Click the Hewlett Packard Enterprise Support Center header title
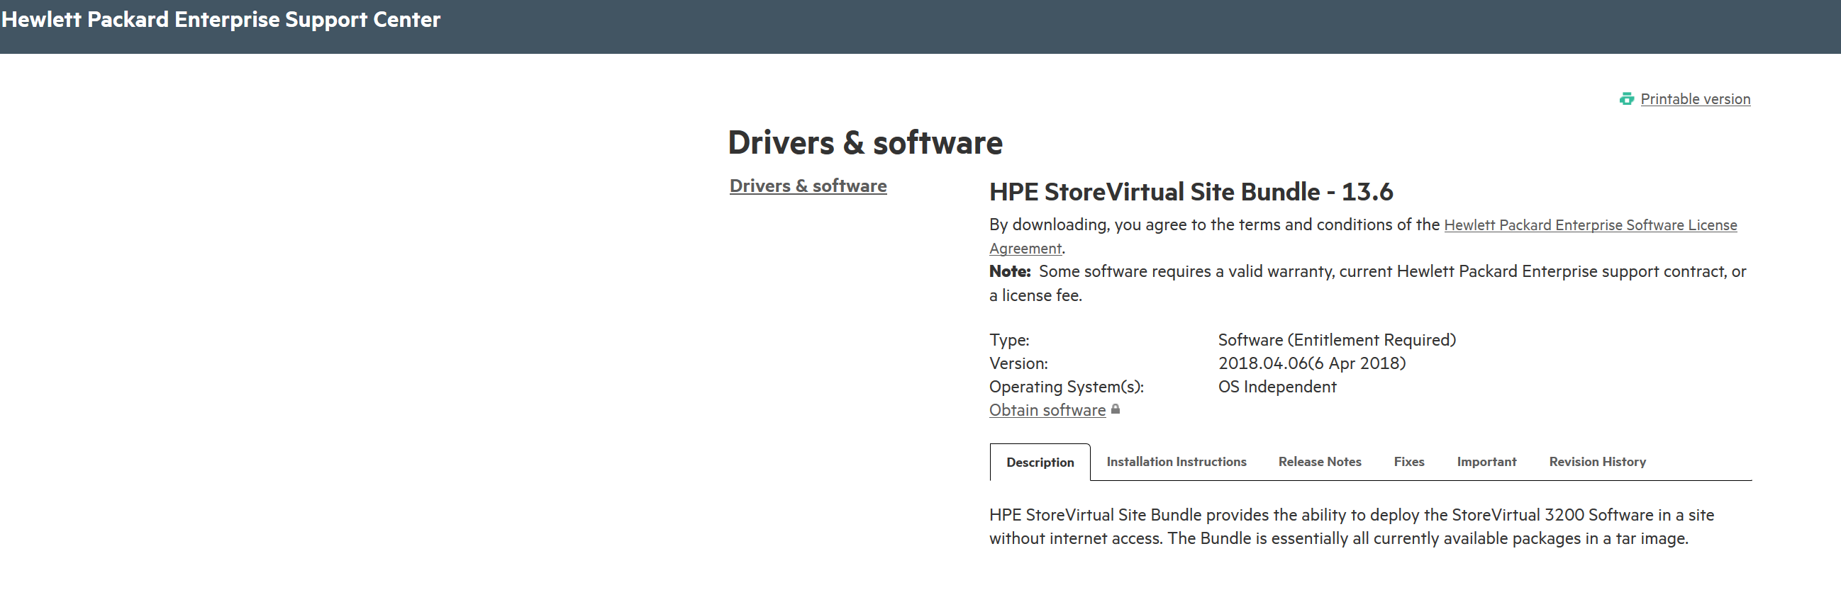Screen dimensions: 1841x590 point(221,20)
